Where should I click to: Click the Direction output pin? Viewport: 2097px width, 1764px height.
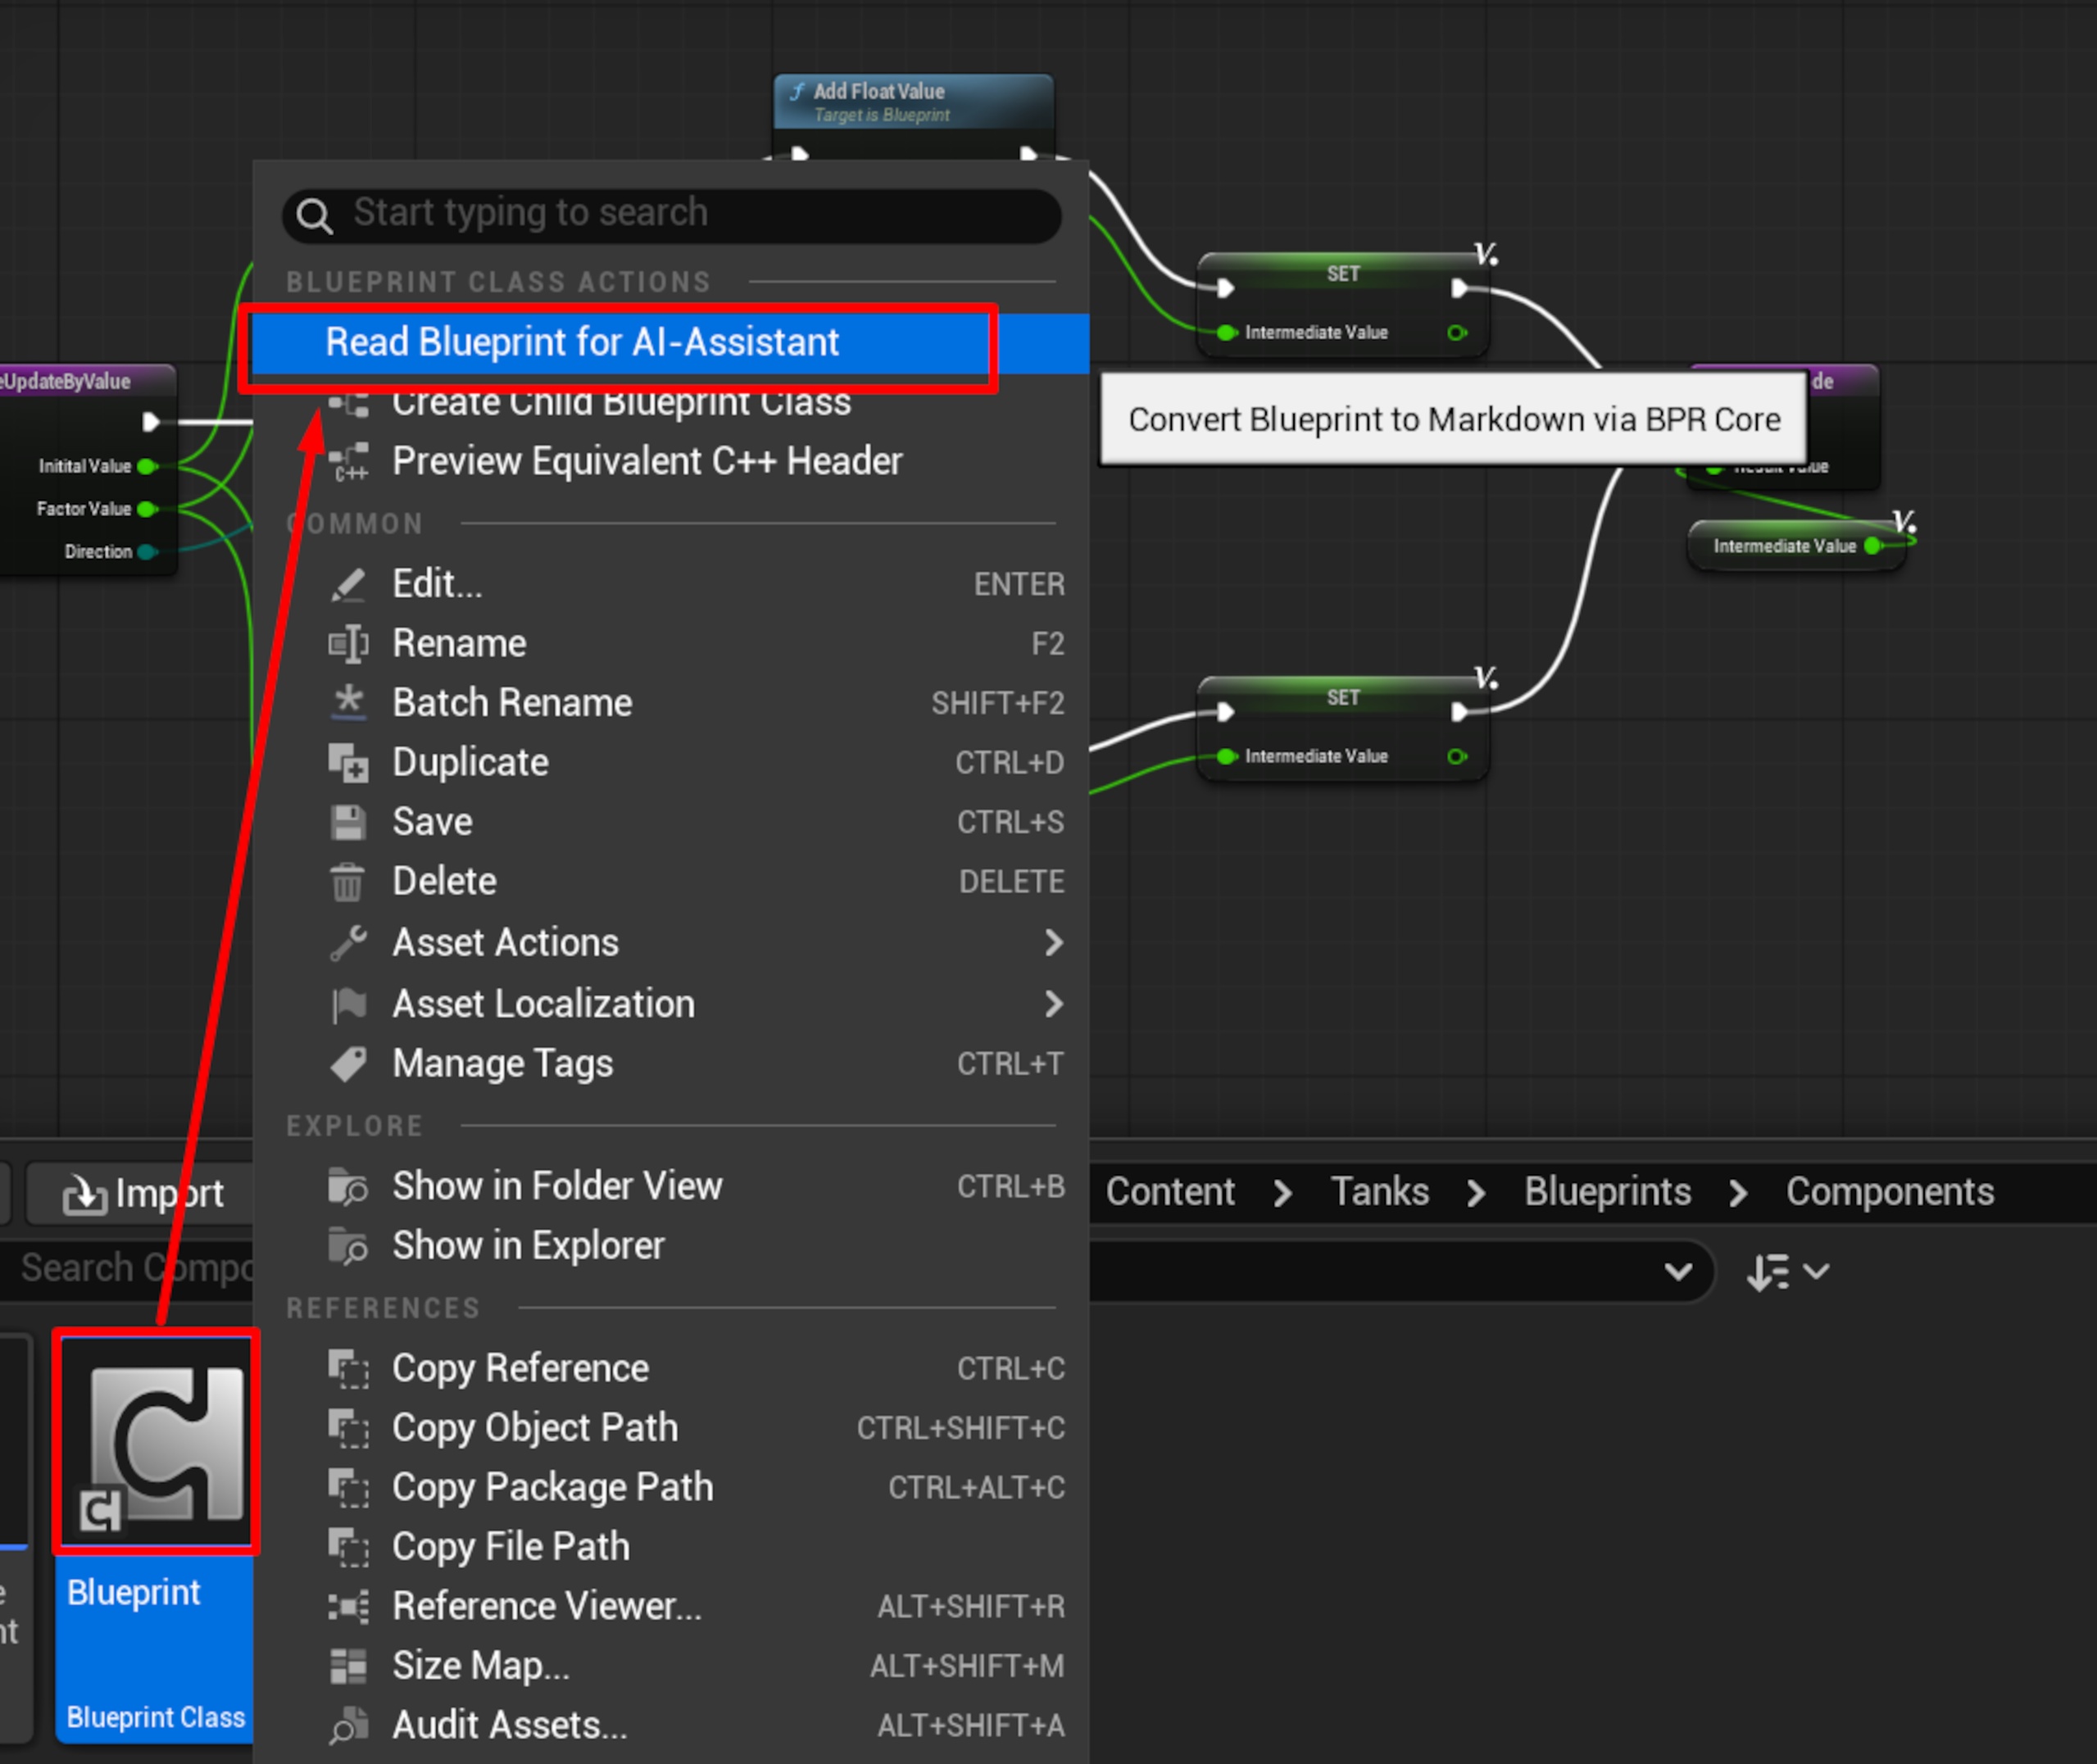[x=147, y=552]
